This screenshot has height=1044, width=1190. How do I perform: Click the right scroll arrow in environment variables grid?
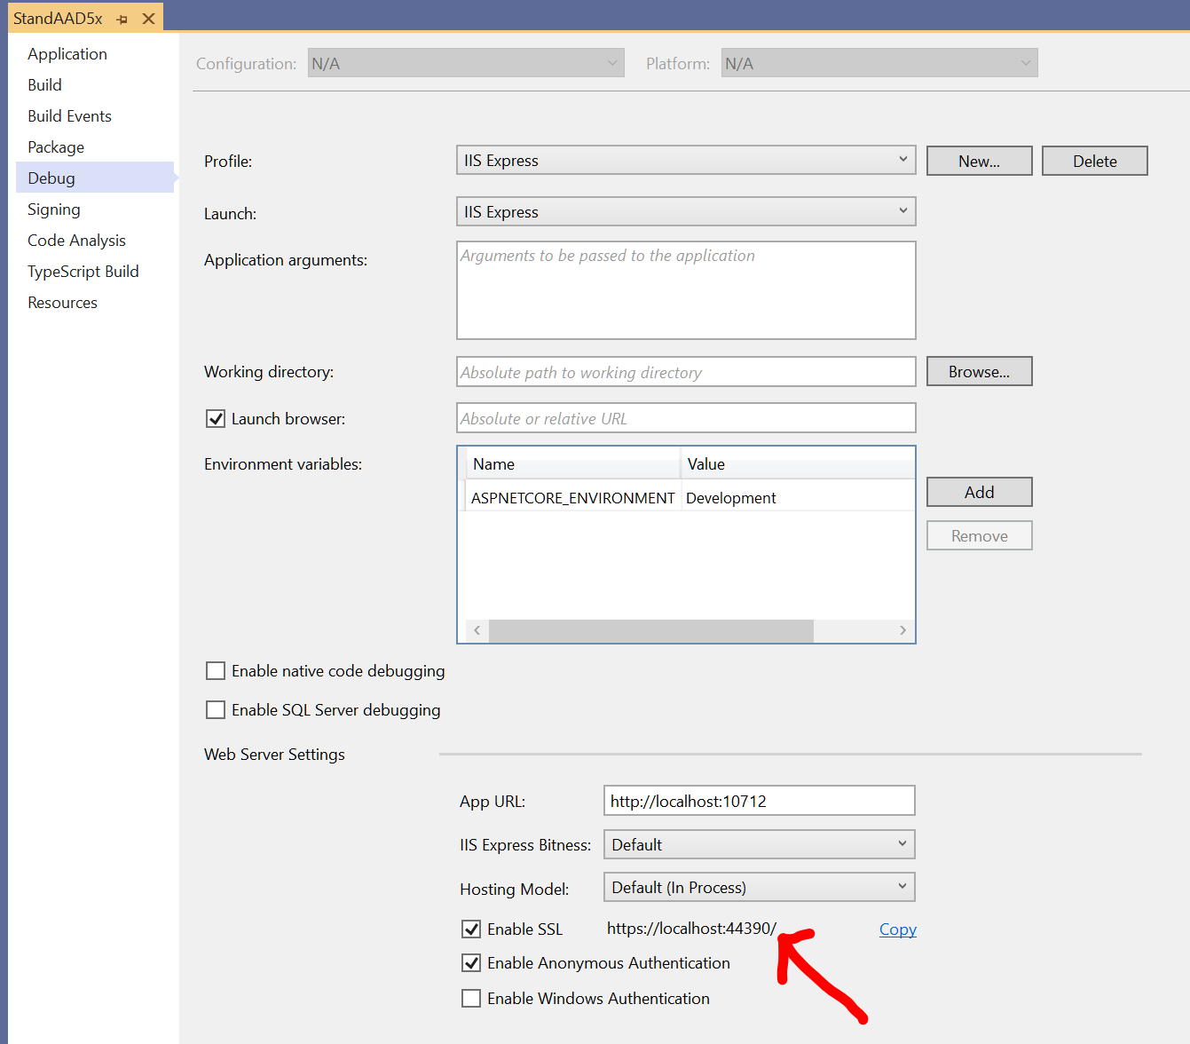[903, 630]
